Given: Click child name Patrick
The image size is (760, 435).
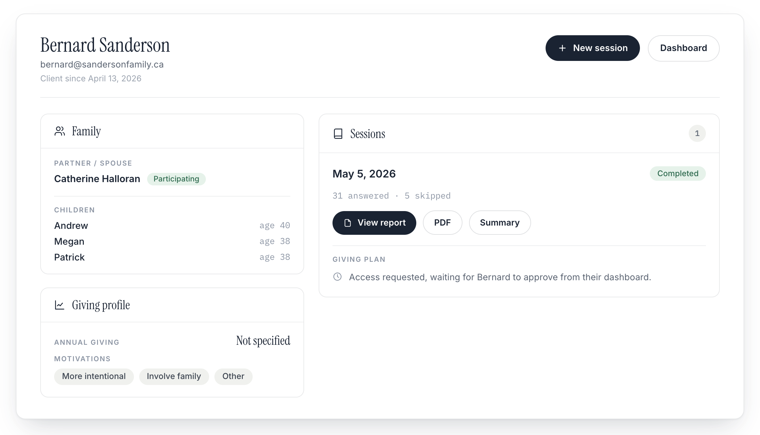Looking at the screenshot, I should 69,258.
